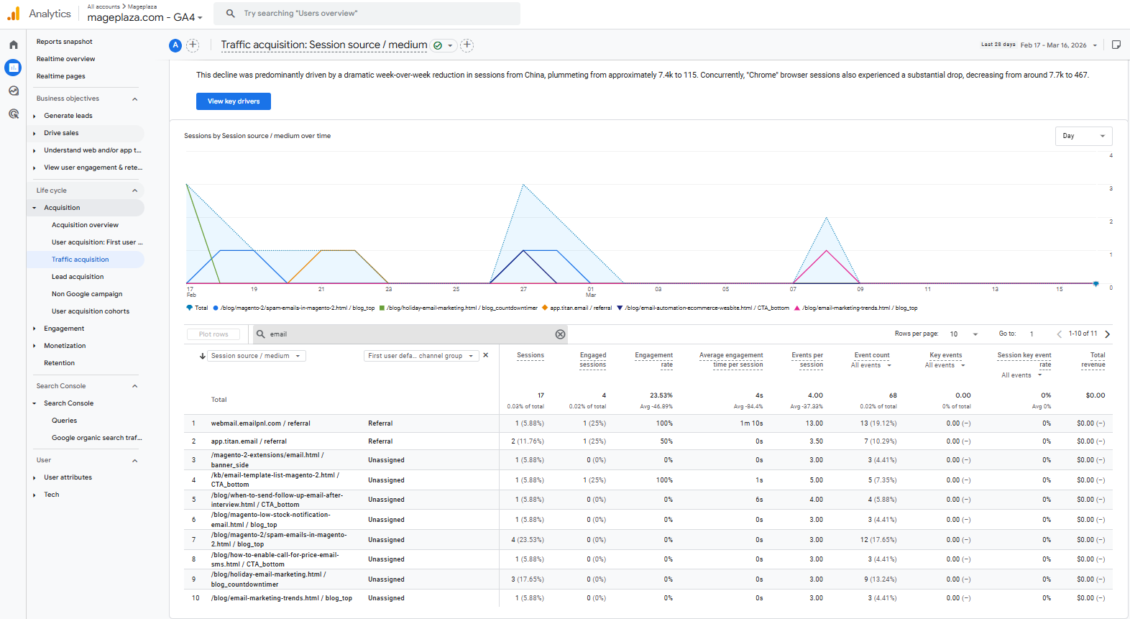Remove the First user default channel group dimension

pos(486,355)
